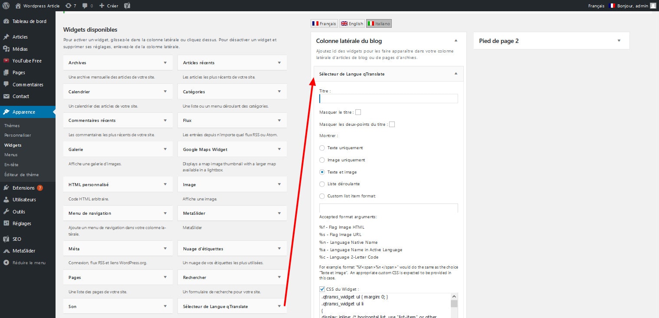Expand the Catégories widget arrow

click(x=279, y=92)
